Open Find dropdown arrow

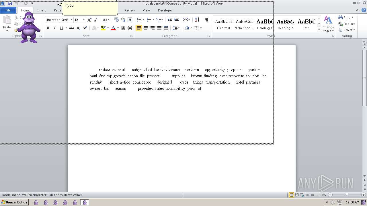pyautogui.click(x=353, y=17)
